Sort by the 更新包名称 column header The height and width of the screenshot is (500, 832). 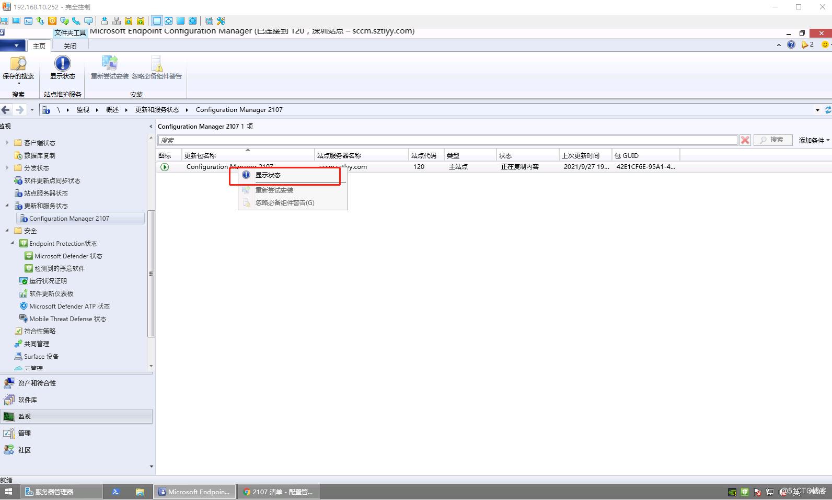[x=248, y=155]
